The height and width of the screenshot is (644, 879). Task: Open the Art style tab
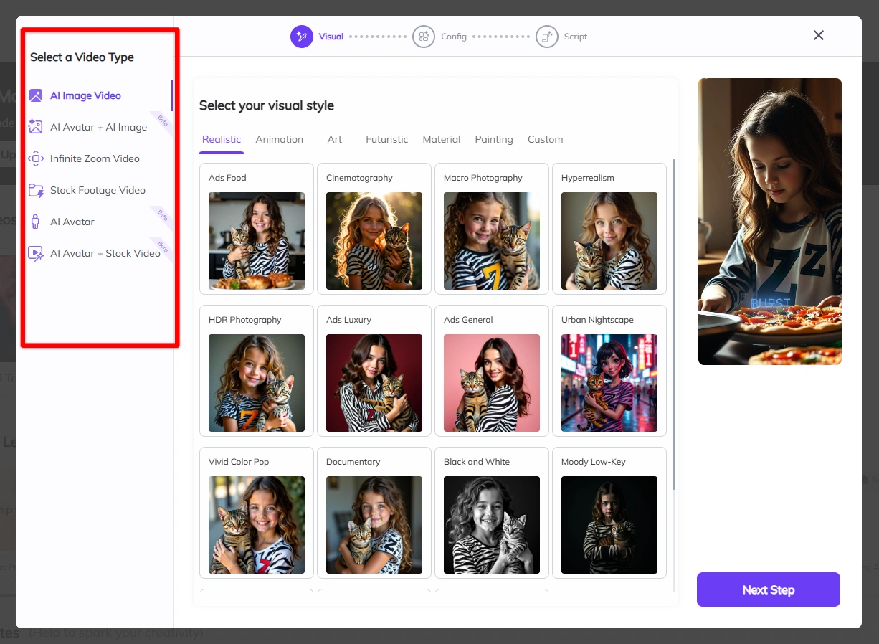[335, 139]
